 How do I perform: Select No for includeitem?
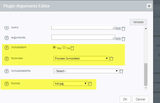64,48
